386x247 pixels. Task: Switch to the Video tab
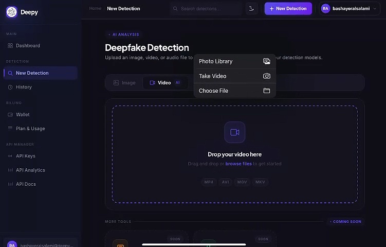pyautogui.click(x=165, y=83)
